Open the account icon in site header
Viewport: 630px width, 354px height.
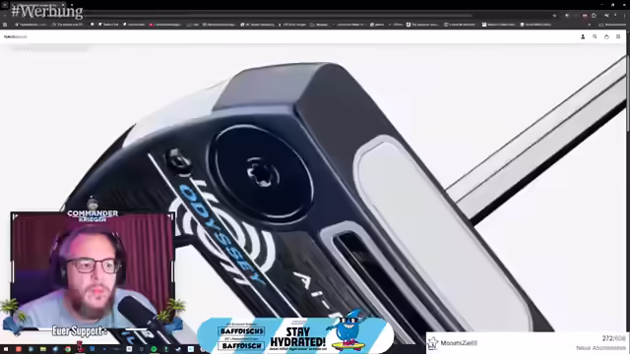coord(583,36)
